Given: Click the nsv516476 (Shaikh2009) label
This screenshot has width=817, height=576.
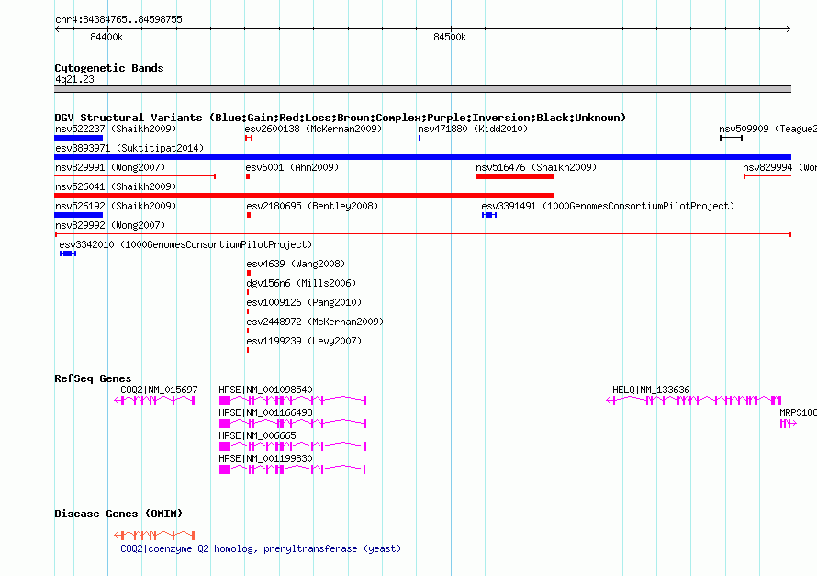Looking at the screenshot, I should pyautogui.click(x=535, y=167).
